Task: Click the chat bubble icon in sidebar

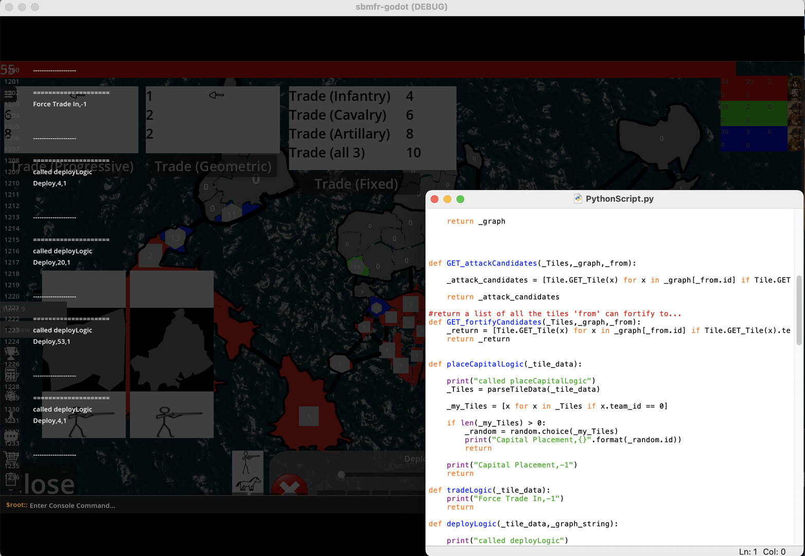Action: pos(11,436)
